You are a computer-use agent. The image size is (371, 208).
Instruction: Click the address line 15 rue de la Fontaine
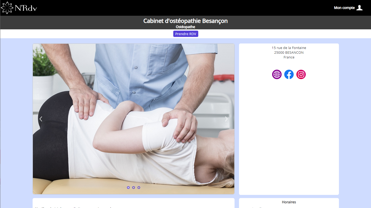click(289, 48)
